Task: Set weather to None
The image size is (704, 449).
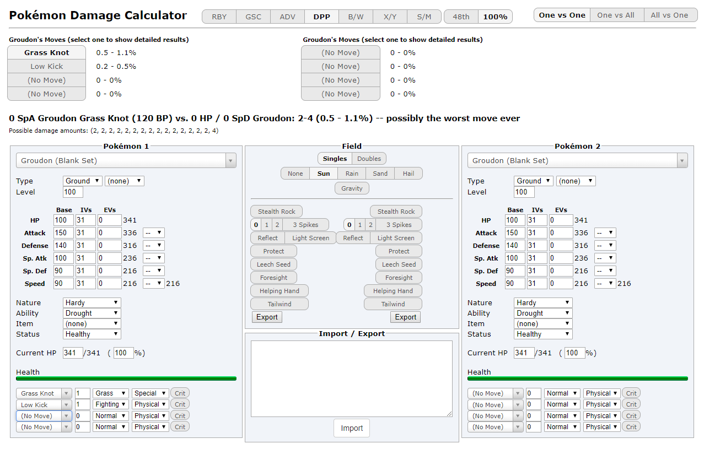Action: 295,174
